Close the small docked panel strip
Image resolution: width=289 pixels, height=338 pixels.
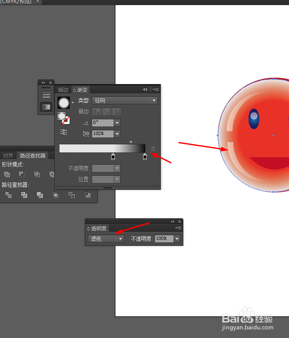[x=51, y=82]
